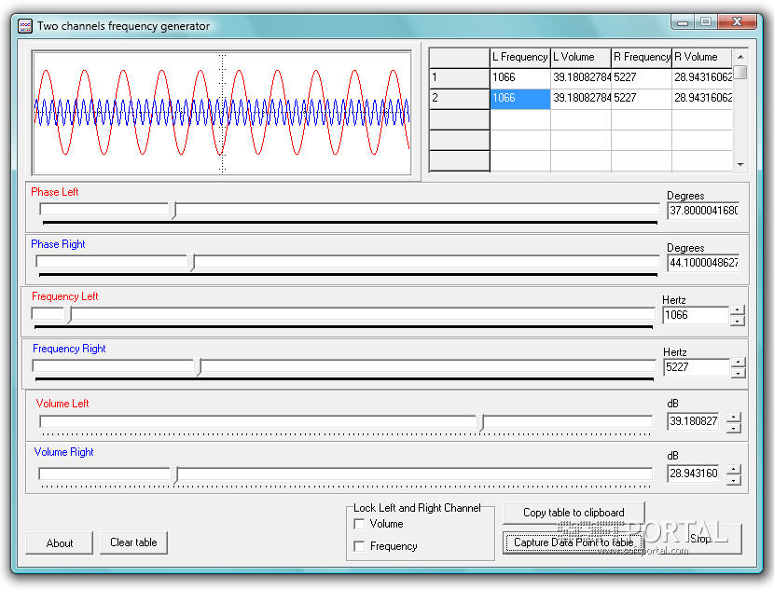774x590 pixels.
Task: Increase Frequency Right with up spinner
Action: tap(738, 363)
